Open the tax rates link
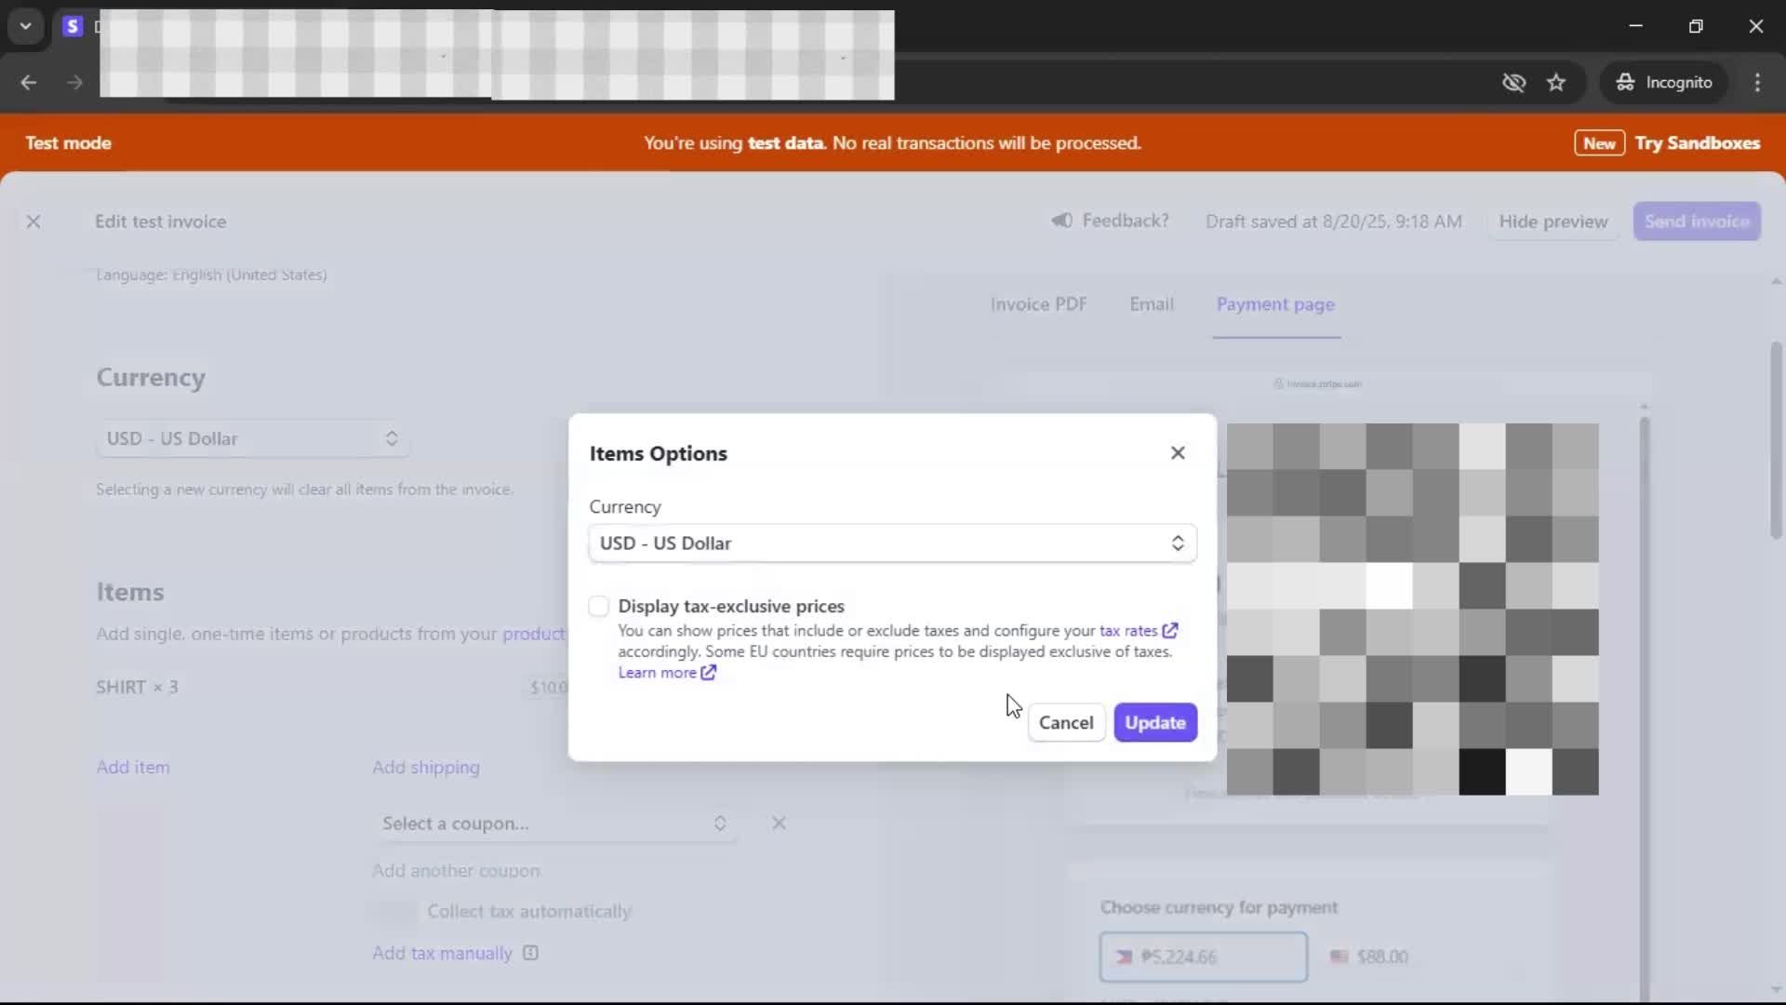1786x1005 pixels. tap(1128, 631)
